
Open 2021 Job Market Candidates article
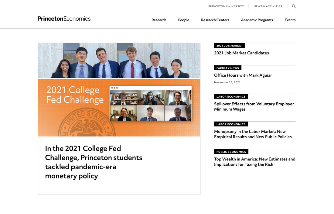coord(241,53)
